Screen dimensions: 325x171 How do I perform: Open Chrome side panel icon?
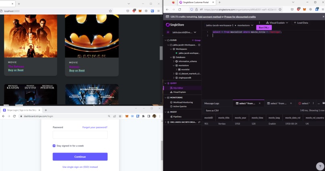pos(149,116)
